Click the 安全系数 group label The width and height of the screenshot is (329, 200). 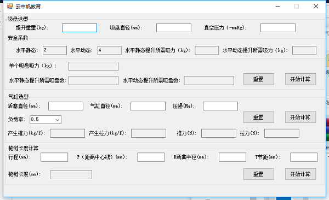[x=18, y=38]
